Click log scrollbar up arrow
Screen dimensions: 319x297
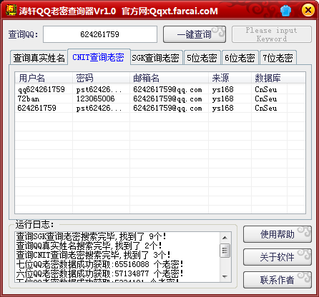(225, 238)
